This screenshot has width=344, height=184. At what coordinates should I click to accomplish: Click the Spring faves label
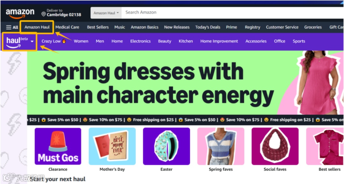point(221,169)
